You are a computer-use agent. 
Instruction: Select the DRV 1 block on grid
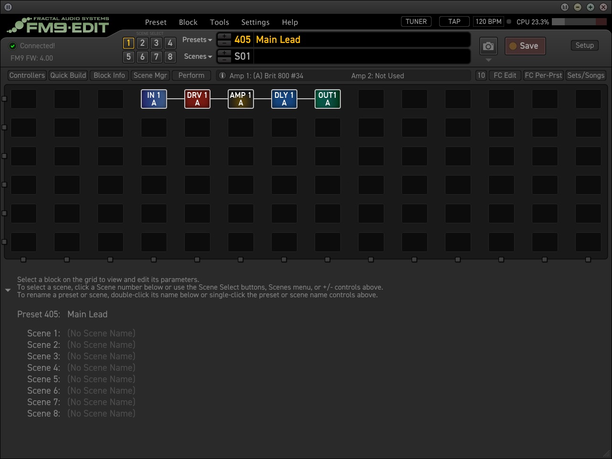click(x=197, y=99)
